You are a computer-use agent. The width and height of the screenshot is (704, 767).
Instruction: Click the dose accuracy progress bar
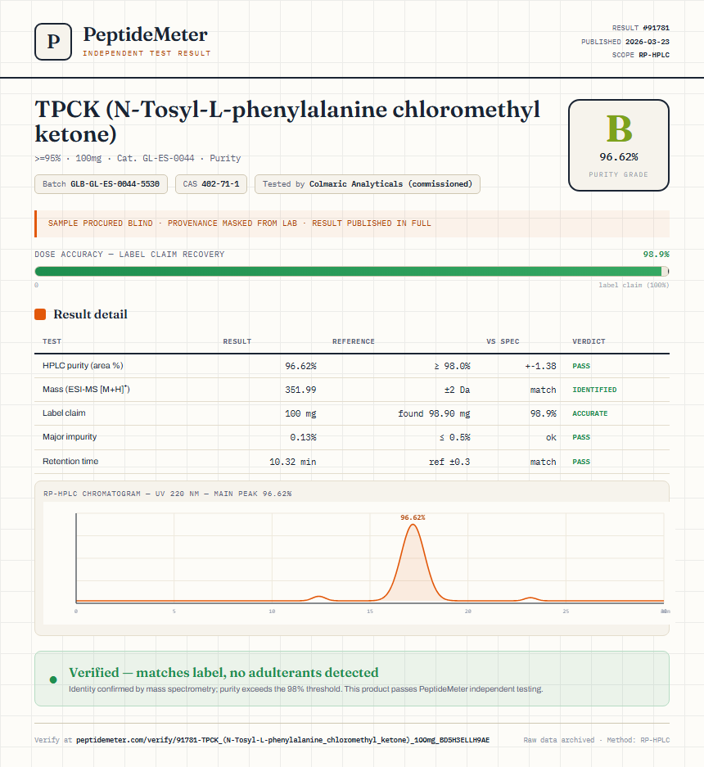point(352,272)
